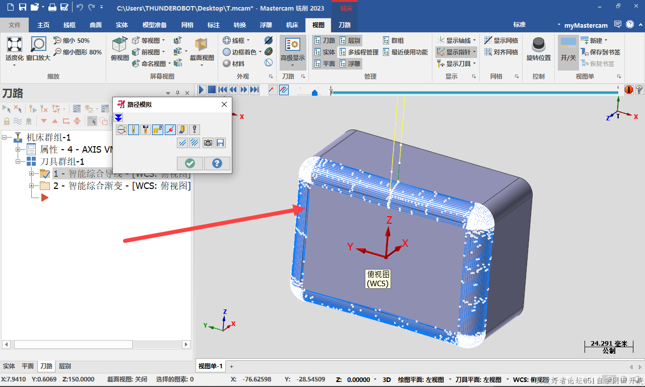Switch to 俯视图 top view
This screenshot has height=387, width=645.
click(x=119, y=49)
